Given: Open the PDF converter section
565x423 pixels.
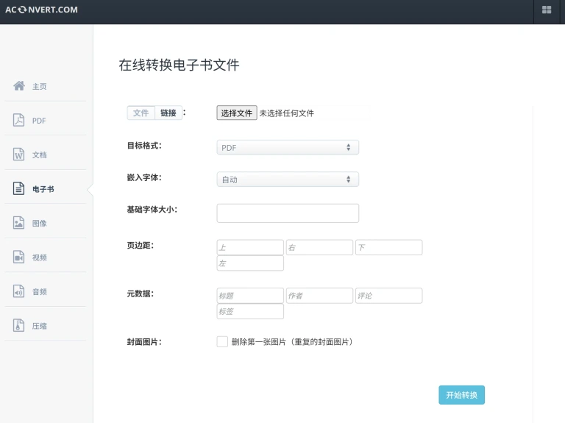Looking at the screenshot, I should pos(39,121).
